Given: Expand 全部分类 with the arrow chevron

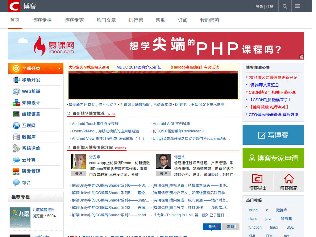Looking at the screenshot, I should click(59, 69).
